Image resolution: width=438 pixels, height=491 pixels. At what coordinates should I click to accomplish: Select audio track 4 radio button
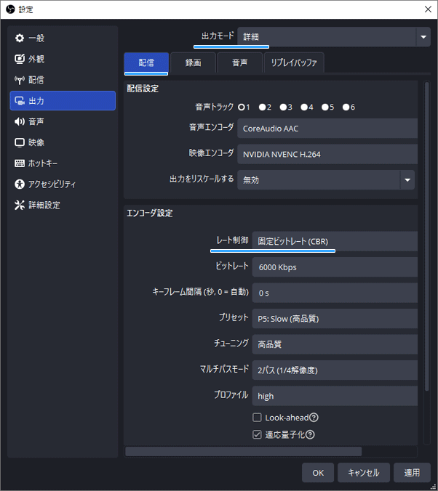tap(304, 107)
